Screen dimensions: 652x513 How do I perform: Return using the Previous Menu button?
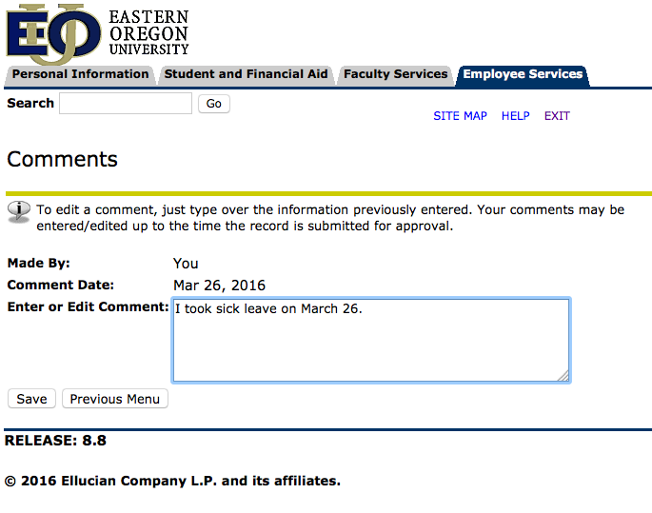point(115,399)
